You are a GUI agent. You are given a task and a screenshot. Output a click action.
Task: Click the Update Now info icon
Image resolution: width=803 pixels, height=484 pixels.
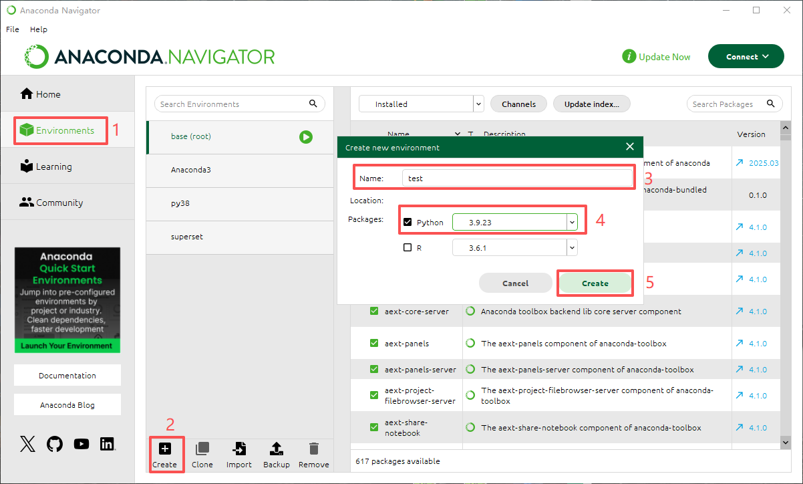coord(629,57)
